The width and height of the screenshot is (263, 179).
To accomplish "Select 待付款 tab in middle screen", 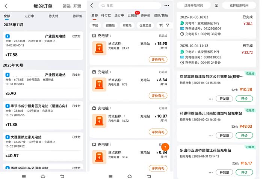I will [x=106, y=15].
